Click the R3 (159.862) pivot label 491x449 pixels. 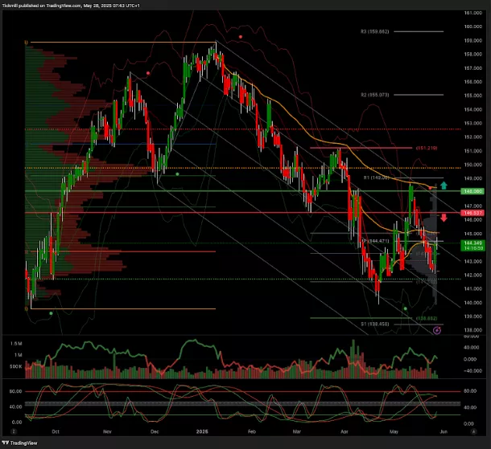374,31
